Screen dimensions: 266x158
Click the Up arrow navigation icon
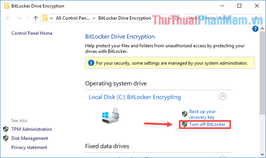tap(36, 18)
